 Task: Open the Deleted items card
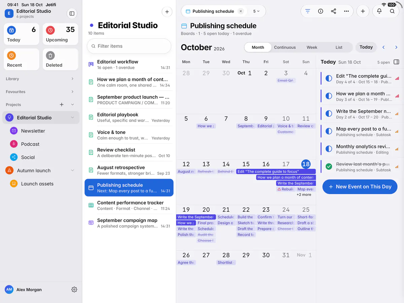click(x=60, y=59)
